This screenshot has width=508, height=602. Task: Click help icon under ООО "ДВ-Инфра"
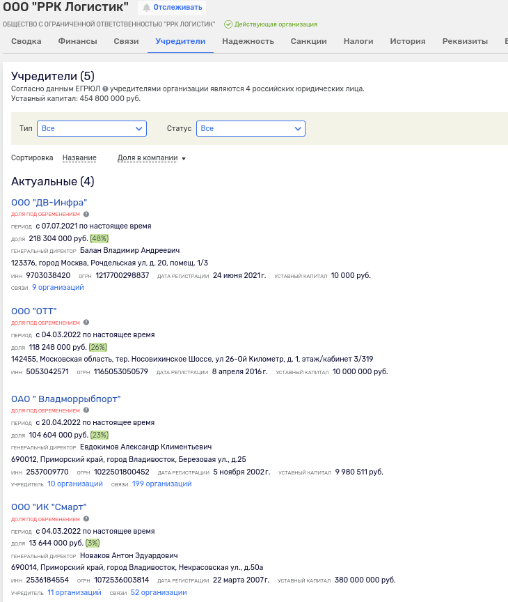(86, 215)
